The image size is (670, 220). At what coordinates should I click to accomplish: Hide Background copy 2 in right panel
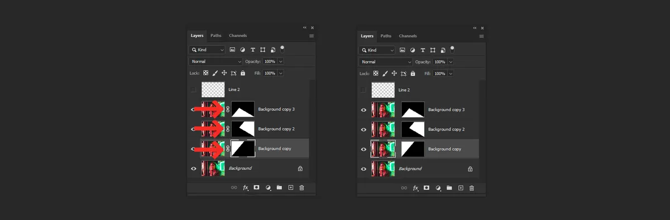(363, 130)
